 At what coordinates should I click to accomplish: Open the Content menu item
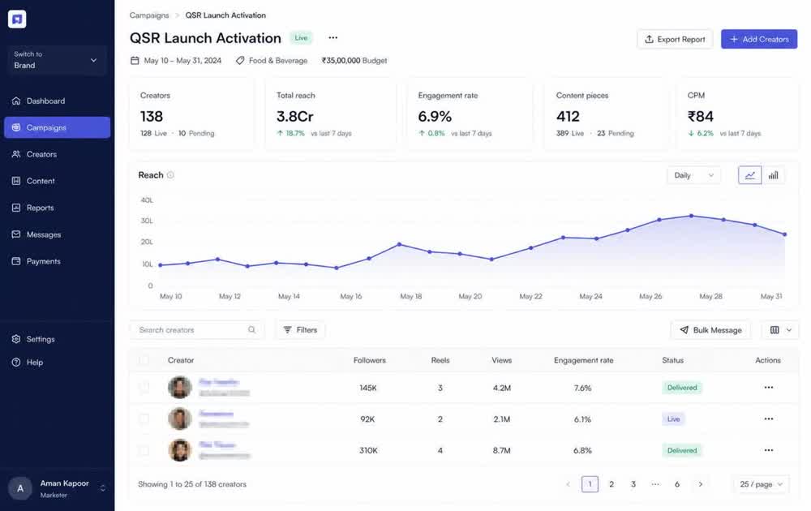pos(57,181)
